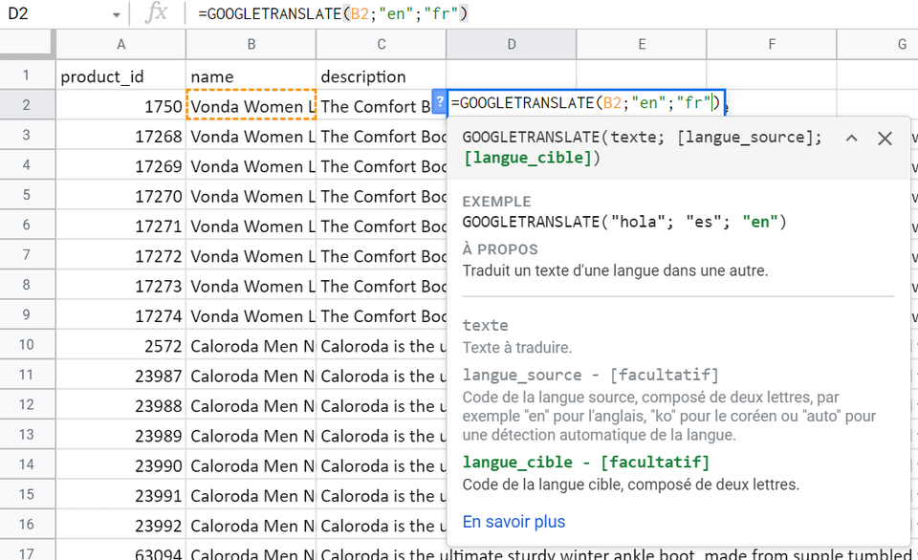The image size is (918, 560).
Task: Select the cell containing 23991
Action: [120, 494]
